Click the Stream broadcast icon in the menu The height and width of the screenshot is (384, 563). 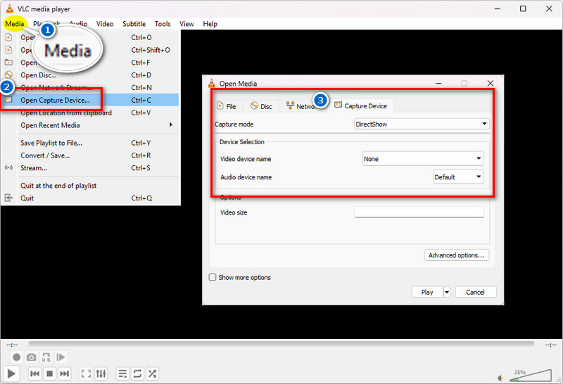pos(8,167)
